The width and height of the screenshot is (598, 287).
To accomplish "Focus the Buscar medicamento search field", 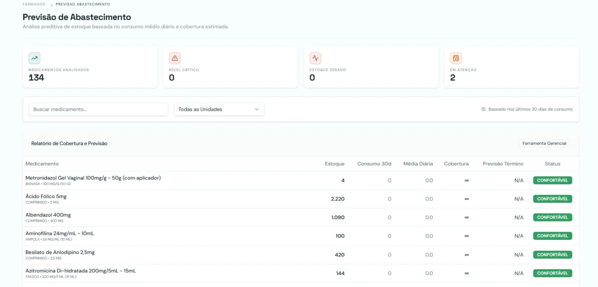I will [98, 109].
